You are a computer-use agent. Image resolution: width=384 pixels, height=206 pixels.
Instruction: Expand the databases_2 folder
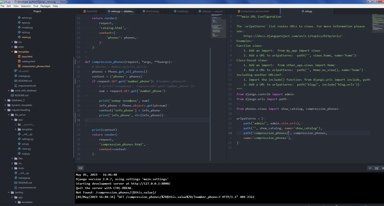click(x=5, y=100)
